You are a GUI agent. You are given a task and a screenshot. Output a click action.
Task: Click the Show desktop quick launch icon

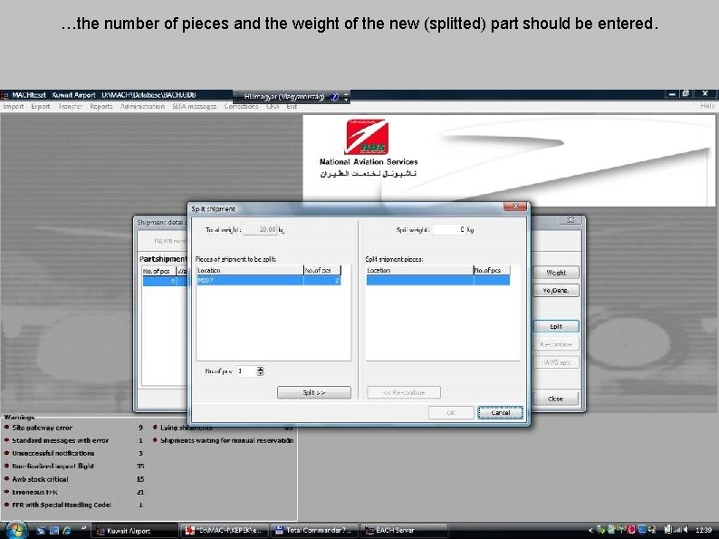click(x=41, y=530)
